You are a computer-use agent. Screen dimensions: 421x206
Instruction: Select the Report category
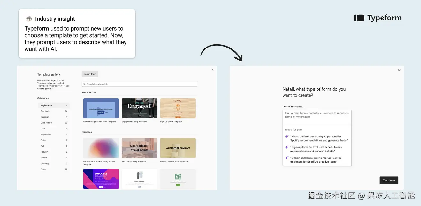click(54, 158)
